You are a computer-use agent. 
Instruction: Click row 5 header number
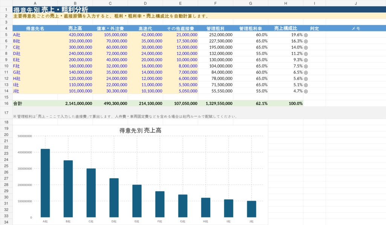6,35
